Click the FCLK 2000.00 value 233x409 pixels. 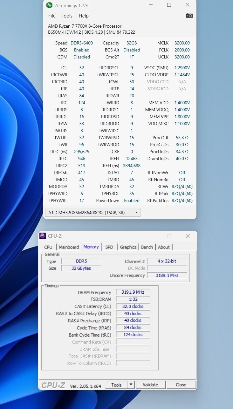182,50
